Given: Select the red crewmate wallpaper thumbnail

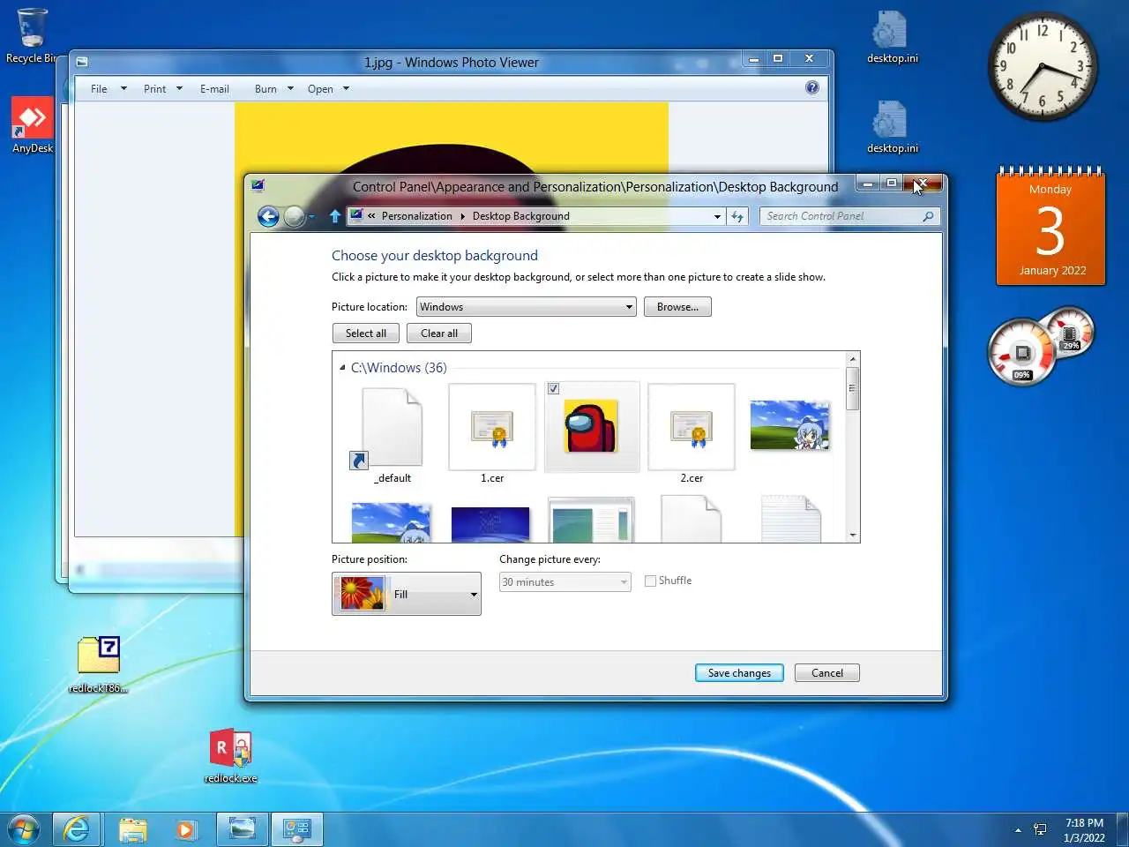Looking at the screenshot, I should pyautogui.click(x=592, y=426).
